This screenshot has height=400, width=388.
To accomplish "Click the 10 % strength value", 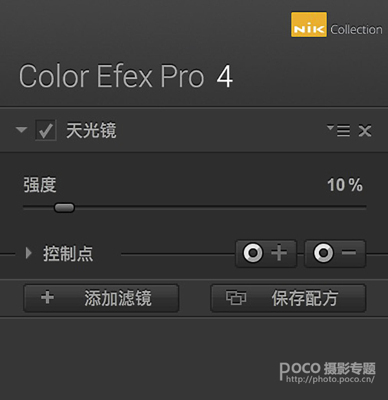I will (345, 186).
